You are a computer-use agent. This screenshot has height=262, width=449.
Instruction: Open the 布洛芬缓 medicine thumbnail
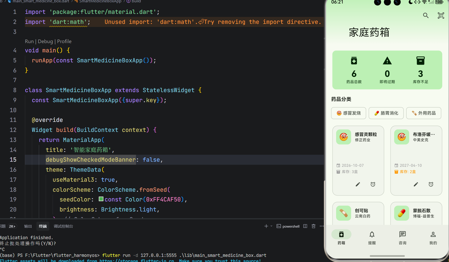pyautogui.click(x=402, y=137)
